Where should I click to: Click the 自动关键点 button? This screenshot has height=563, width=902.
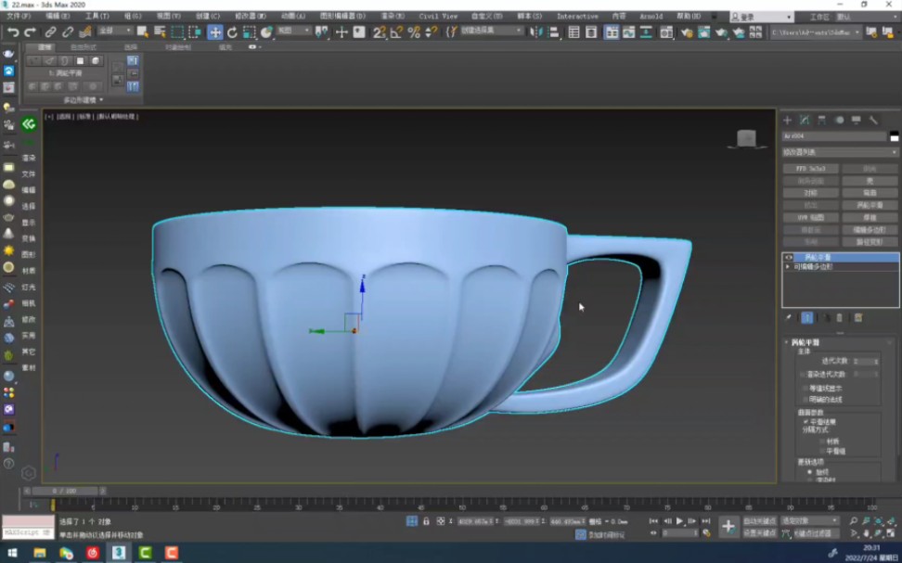click(x=759, y=521)
